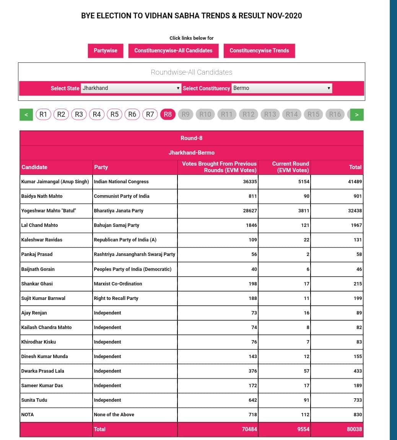Switch to round R2 results

tap(61, 114)
